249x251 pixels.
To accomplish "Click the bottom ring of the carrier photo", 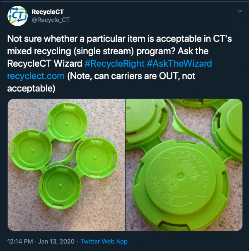I will (x=60, y=187).
